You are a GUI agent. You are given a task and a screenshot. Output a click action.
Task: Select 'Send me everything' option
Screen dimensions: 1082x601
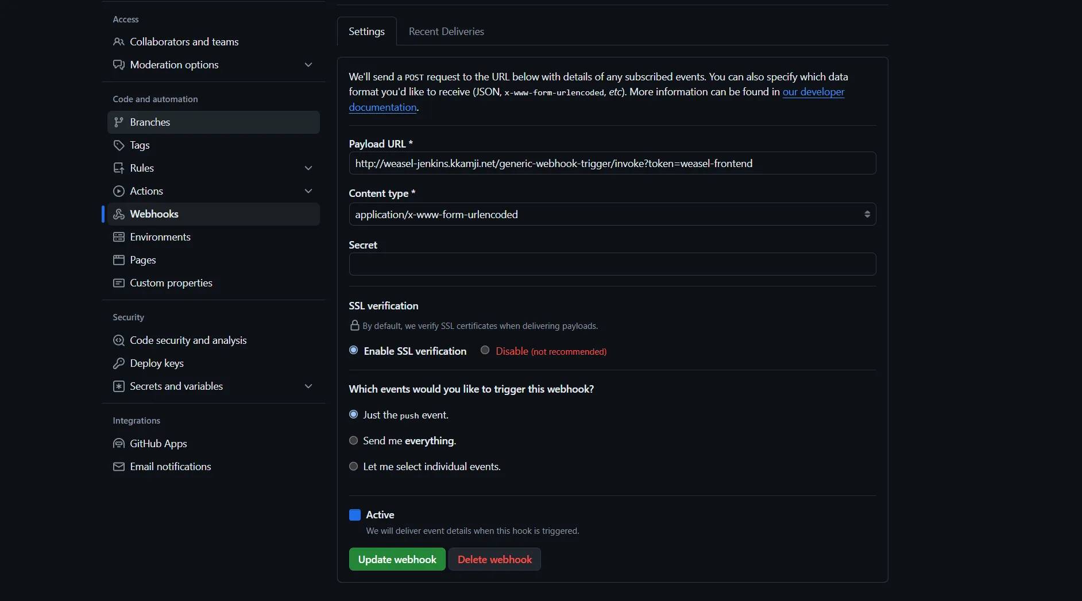pyautogui.click(x=354, y=440)
